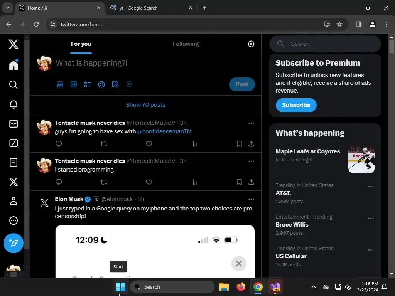Image resolution: width=395 pixels, height=296 pixels.
Task: Click the Subscribe button
Action: [296, 105]
